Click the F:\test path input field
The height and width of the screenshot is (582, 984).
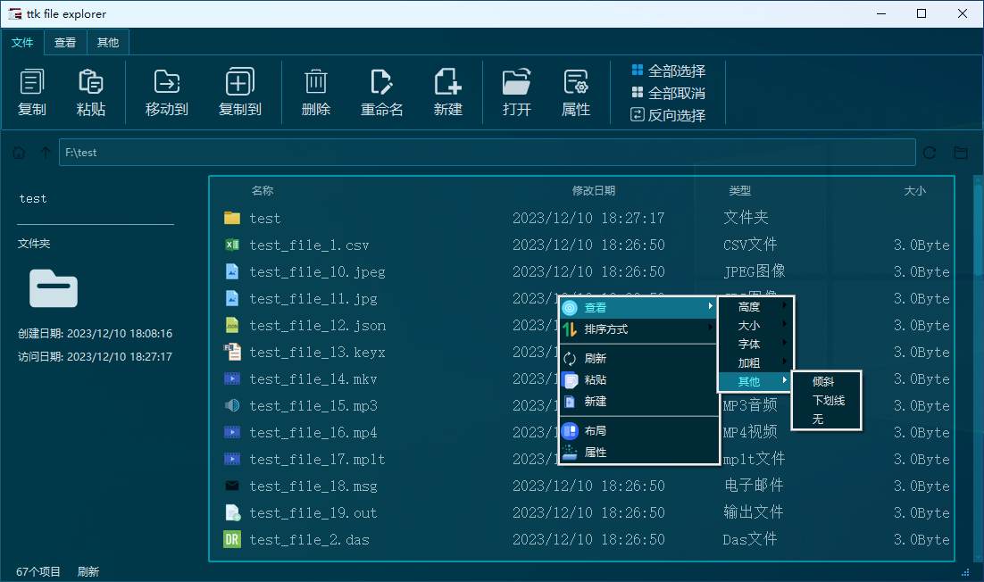coord(487,153)
